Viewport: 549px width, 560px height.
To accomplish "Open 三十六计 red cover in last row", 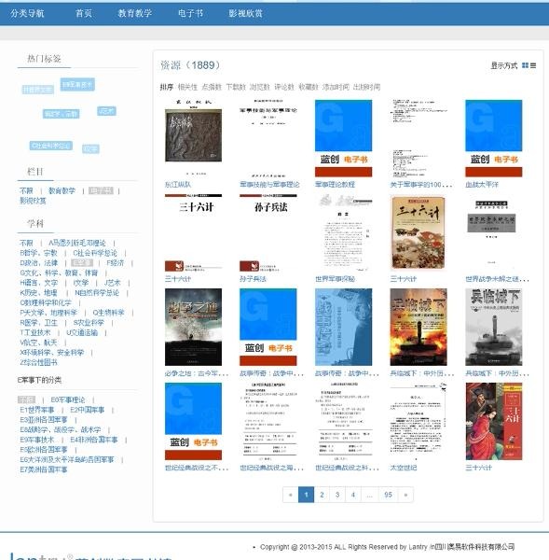I will tap(494, 422).
